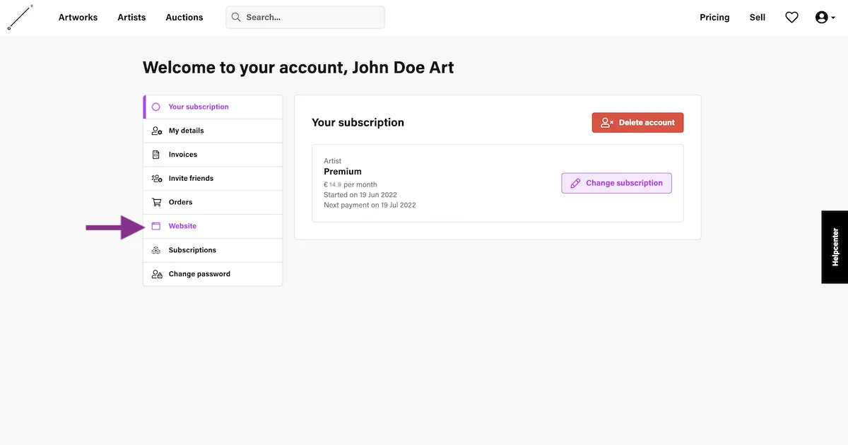This screenshot has width=848, height=445.
Task: Click the Invite friends people icon
Action: (x=157, y=179)
